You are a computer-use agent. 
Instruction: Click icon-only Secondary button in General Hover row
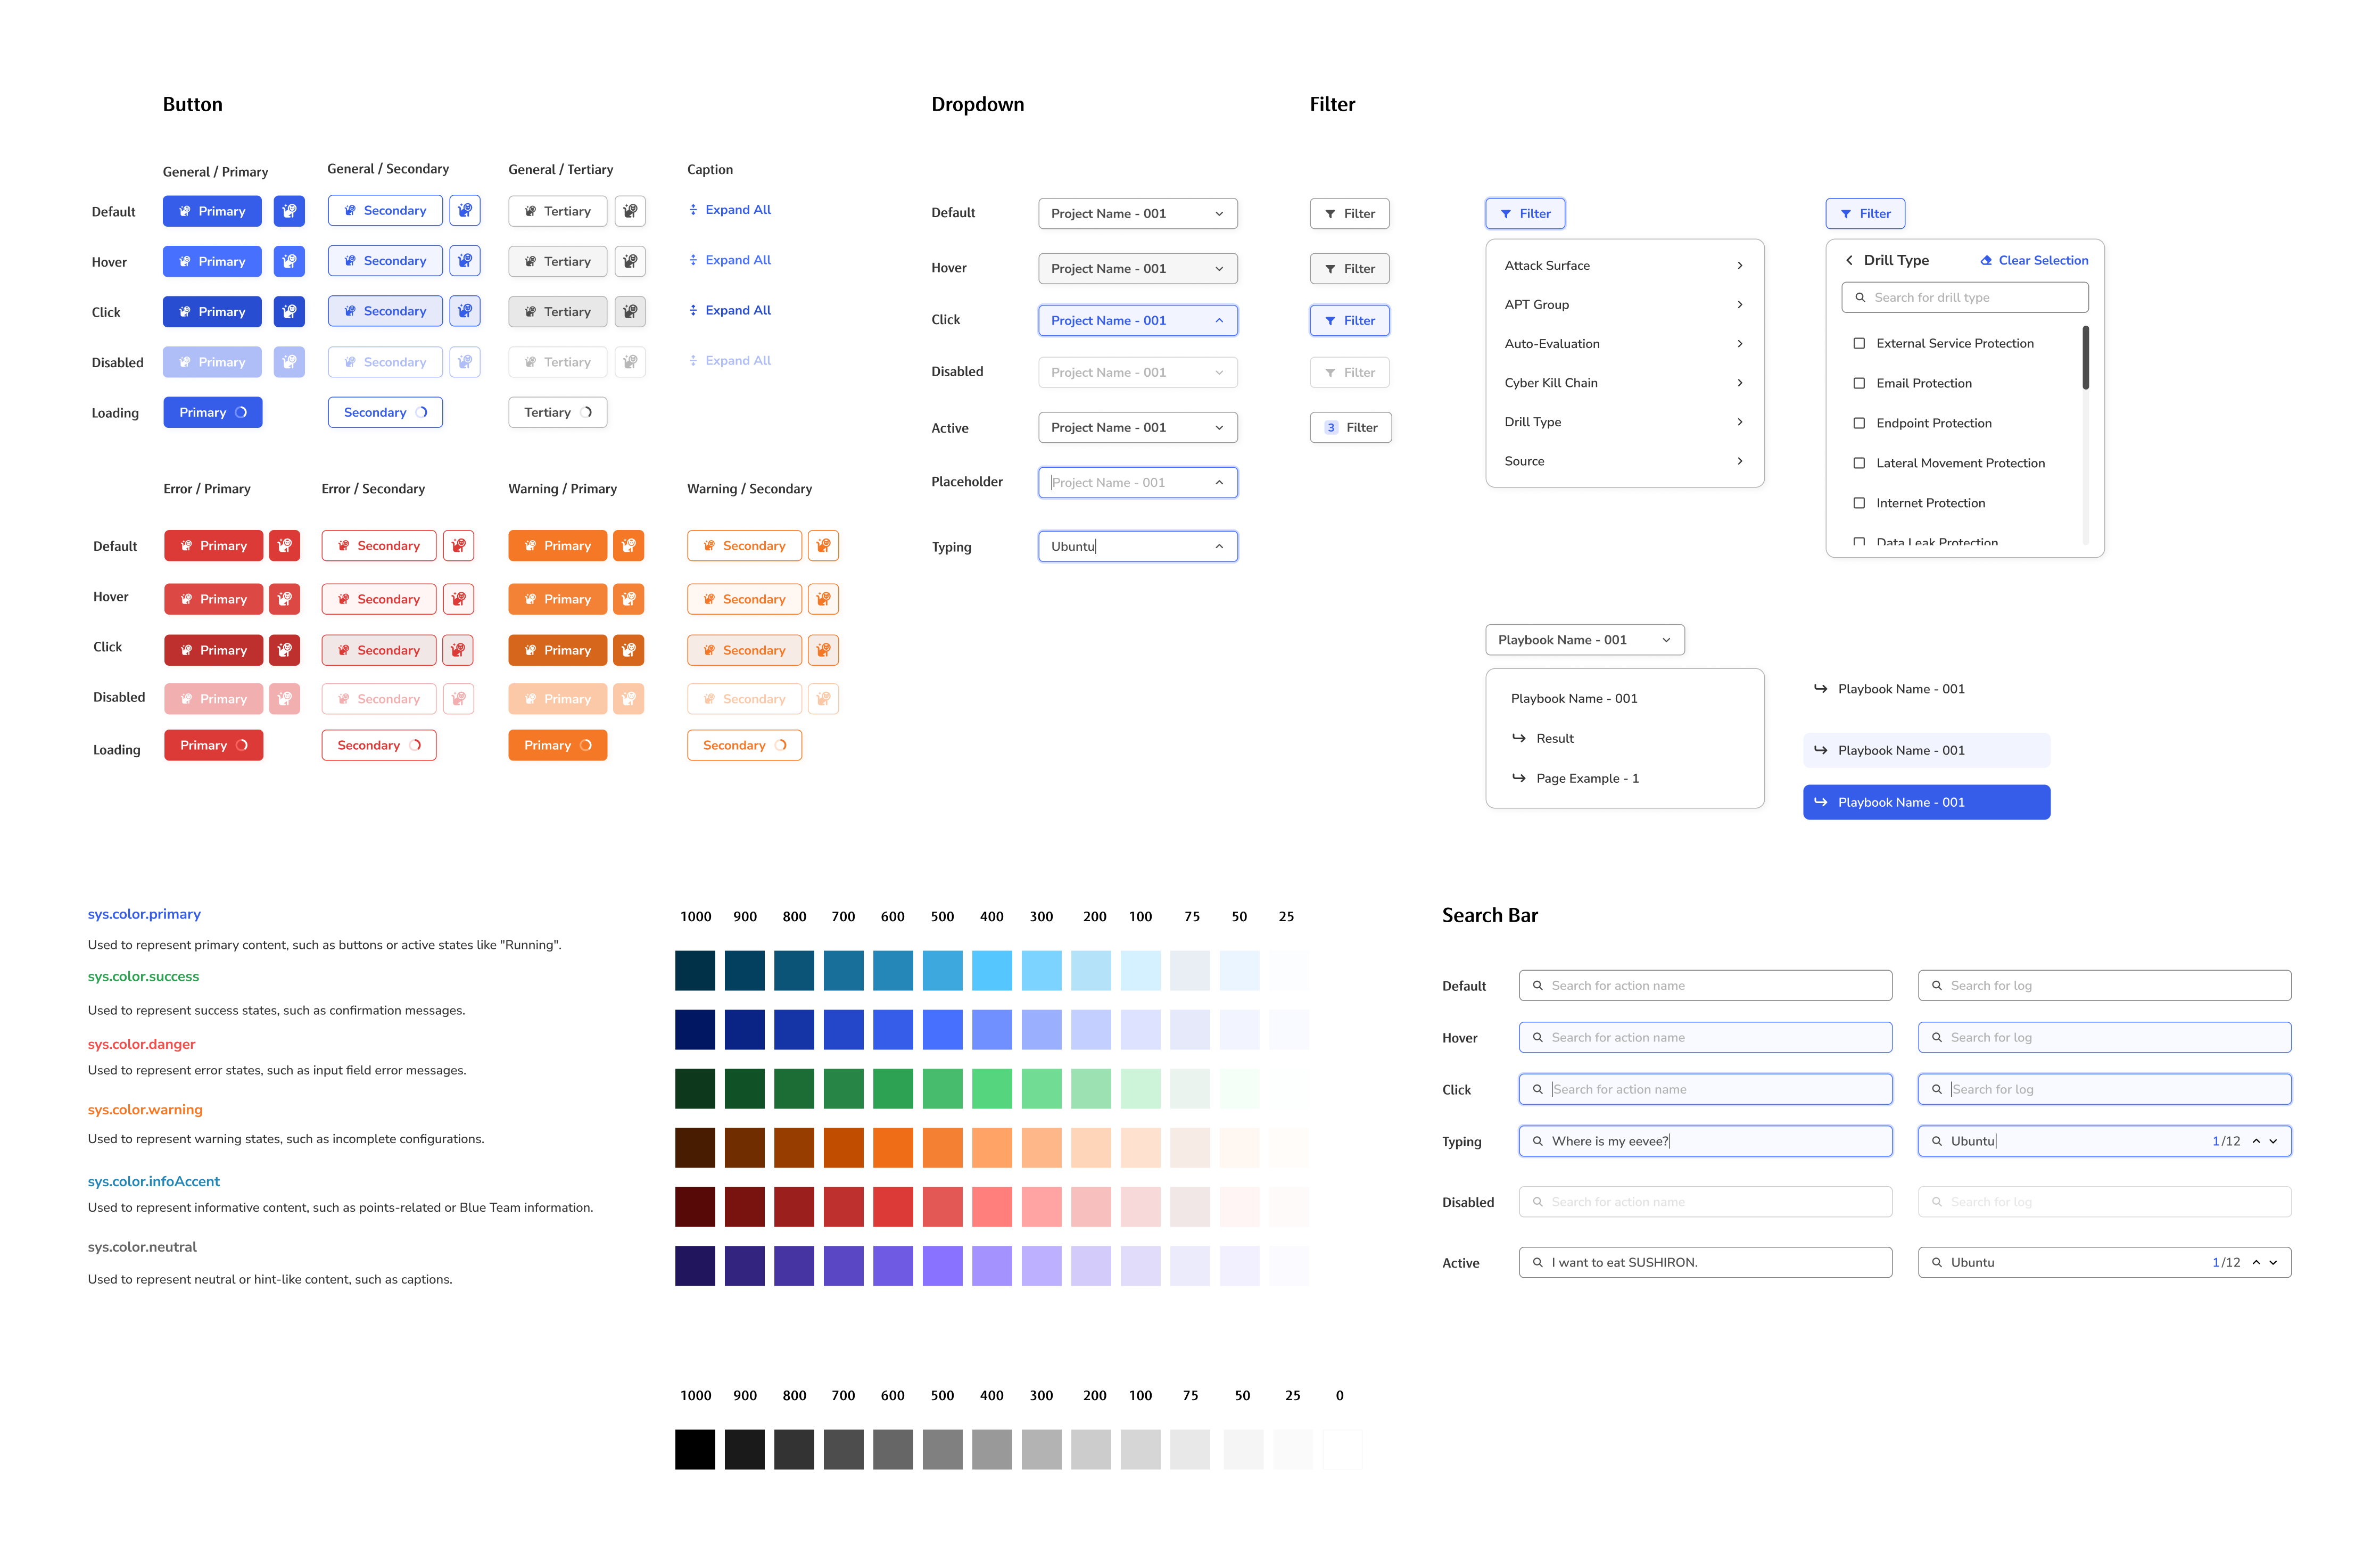tap(465, 261)
